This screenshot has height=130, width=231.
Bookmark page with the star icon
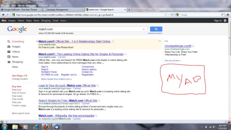click(x=166, y=15)
